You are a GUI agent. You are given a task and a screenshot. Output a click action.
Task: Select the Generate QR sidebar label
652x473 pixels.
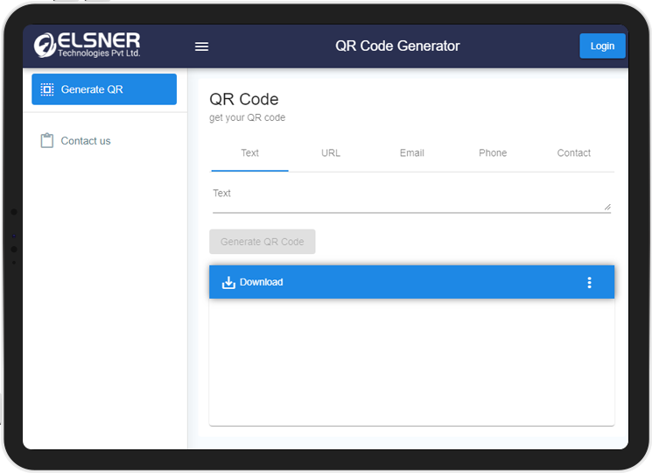point(92,89)
